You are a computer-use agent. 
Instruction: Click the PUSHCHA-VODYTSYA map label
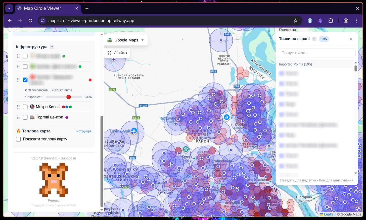coord(129,77)
